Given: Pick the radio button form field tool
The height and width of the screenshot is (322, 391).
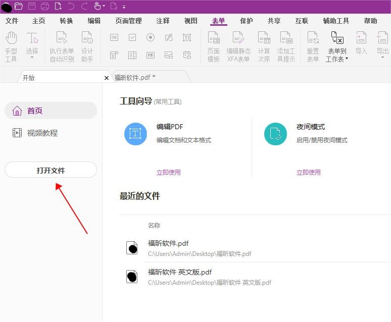Looking at the screenshot, I should point(151,38).
